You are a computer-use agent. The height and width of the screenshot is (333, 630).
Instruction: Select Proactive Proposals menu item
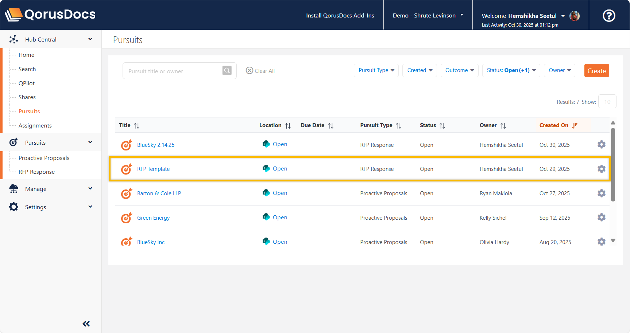click(44, 158)
